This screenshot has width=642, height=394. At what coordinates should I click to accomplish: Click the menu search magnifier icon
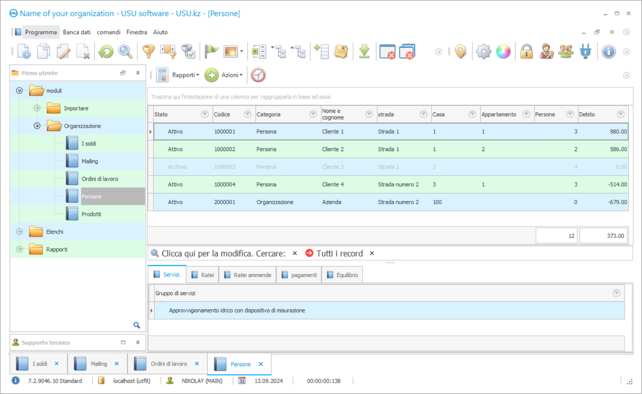click(x=137, y=325)
